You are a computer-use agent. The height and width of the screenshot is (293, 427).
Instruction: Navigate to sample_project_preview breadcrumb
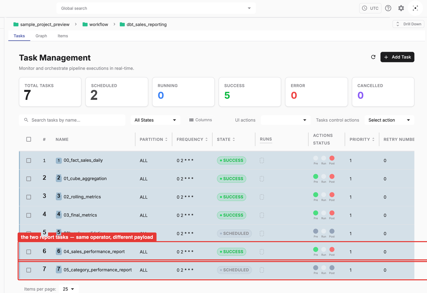pyautogui.click(x=45, y=24)
